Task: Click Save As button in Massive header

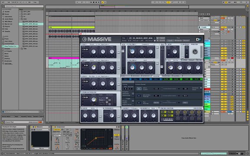Action: 162,41
